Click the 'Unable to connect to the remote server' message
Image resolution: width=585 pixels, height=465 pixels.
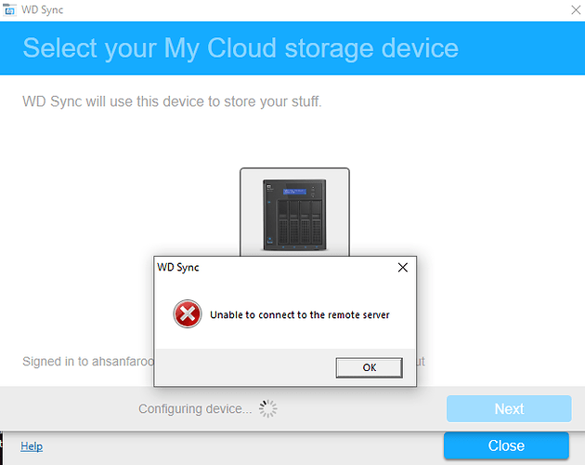click(x=299, y=315)
